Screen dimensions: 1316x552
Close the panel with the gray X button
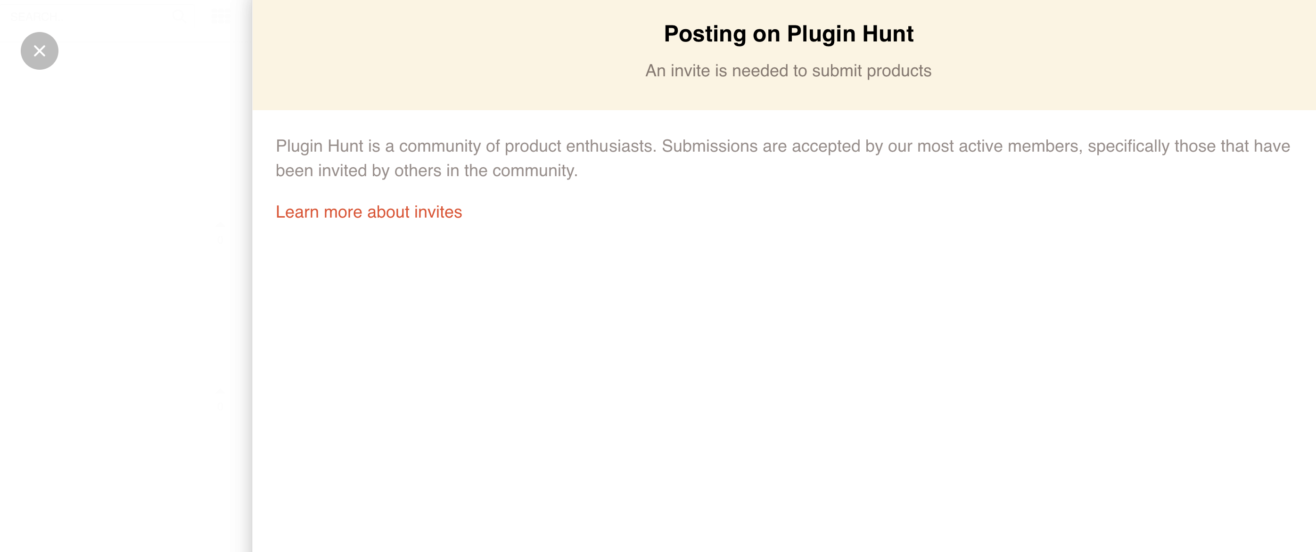(39, 51)
